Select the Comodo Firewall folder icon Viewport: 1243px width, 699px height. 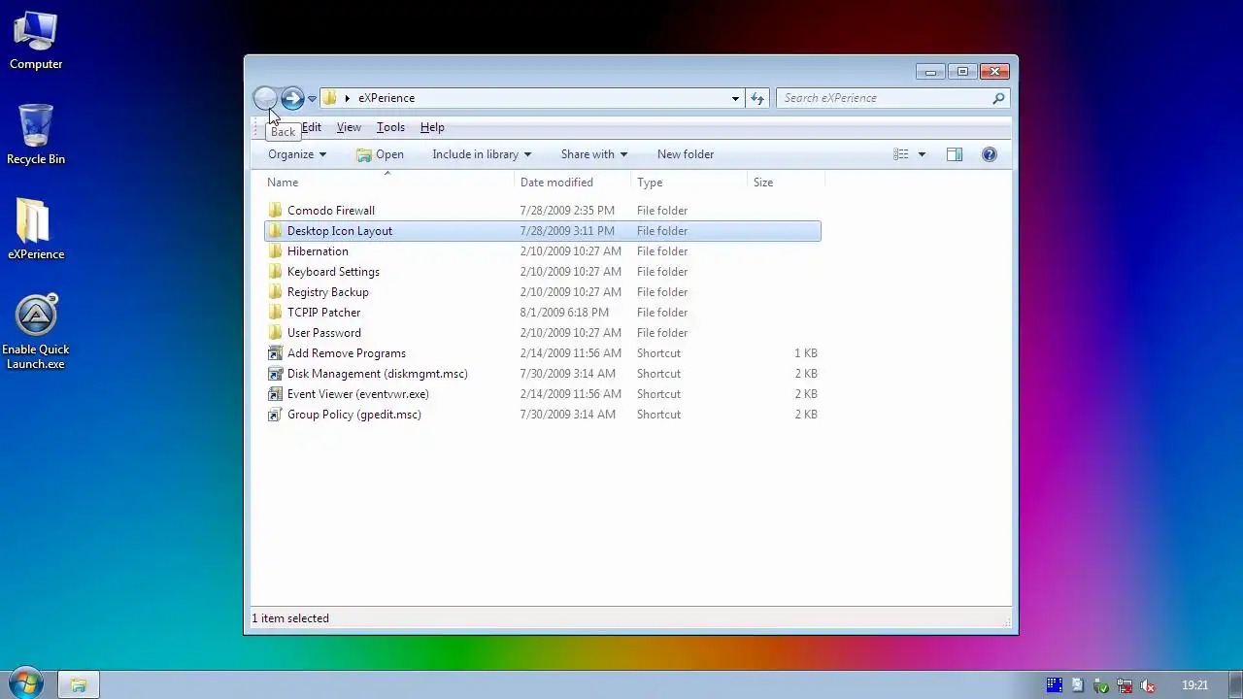tap(276, 211)
